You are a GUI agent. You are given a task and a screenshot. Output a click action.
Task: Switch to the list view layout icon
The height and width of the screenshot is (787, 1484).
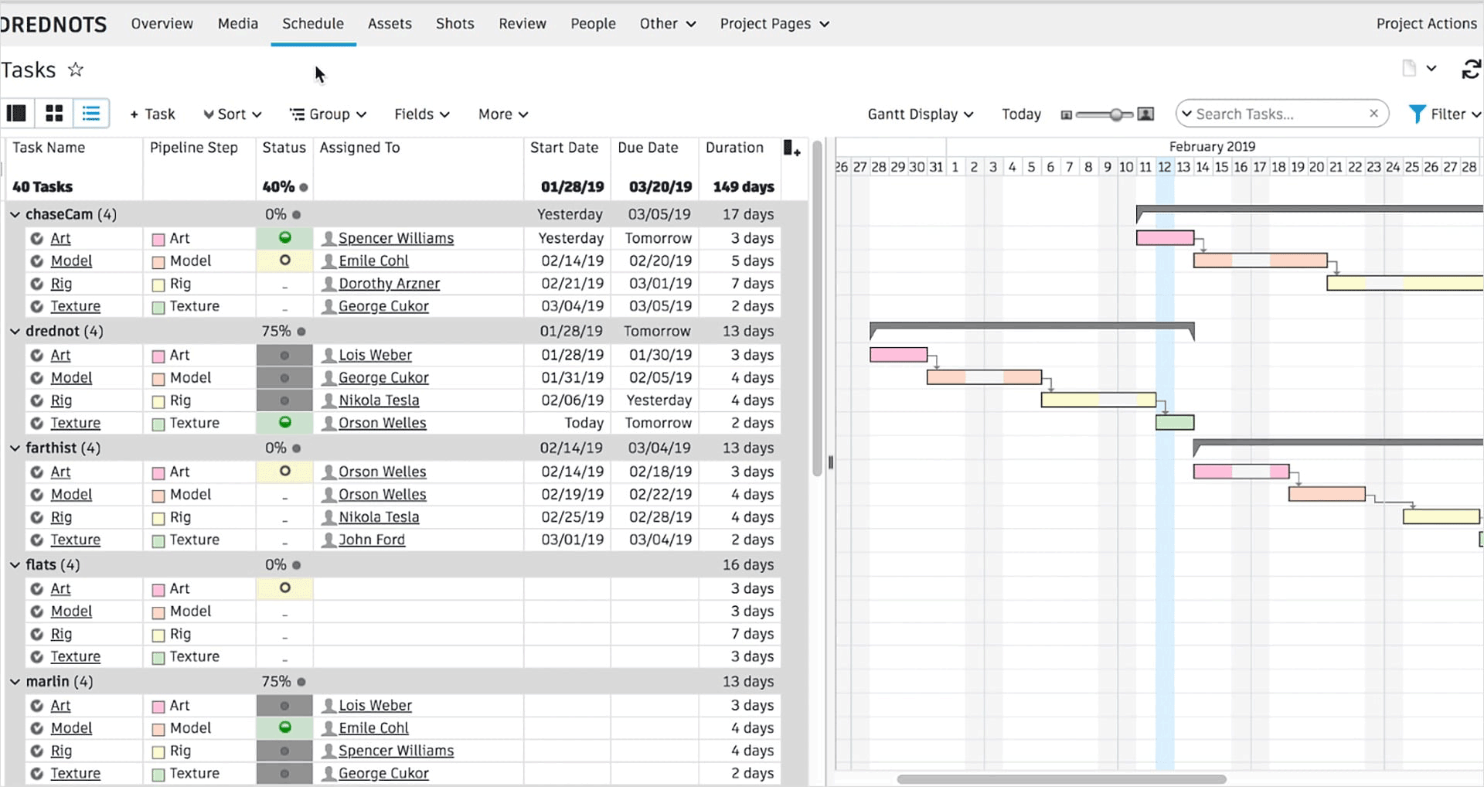(91, 114)
